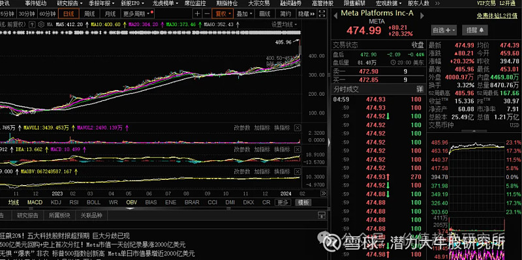Open 自选+ watchlist dropdown

(444, 30)
